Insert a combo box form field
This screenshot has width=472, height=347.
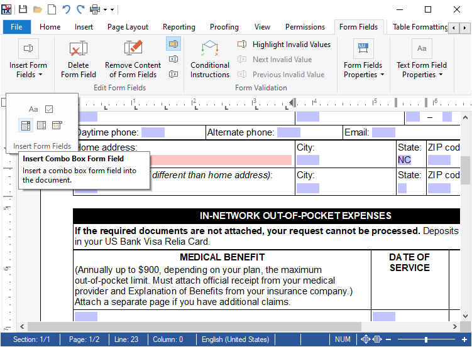tap(26, 125)
